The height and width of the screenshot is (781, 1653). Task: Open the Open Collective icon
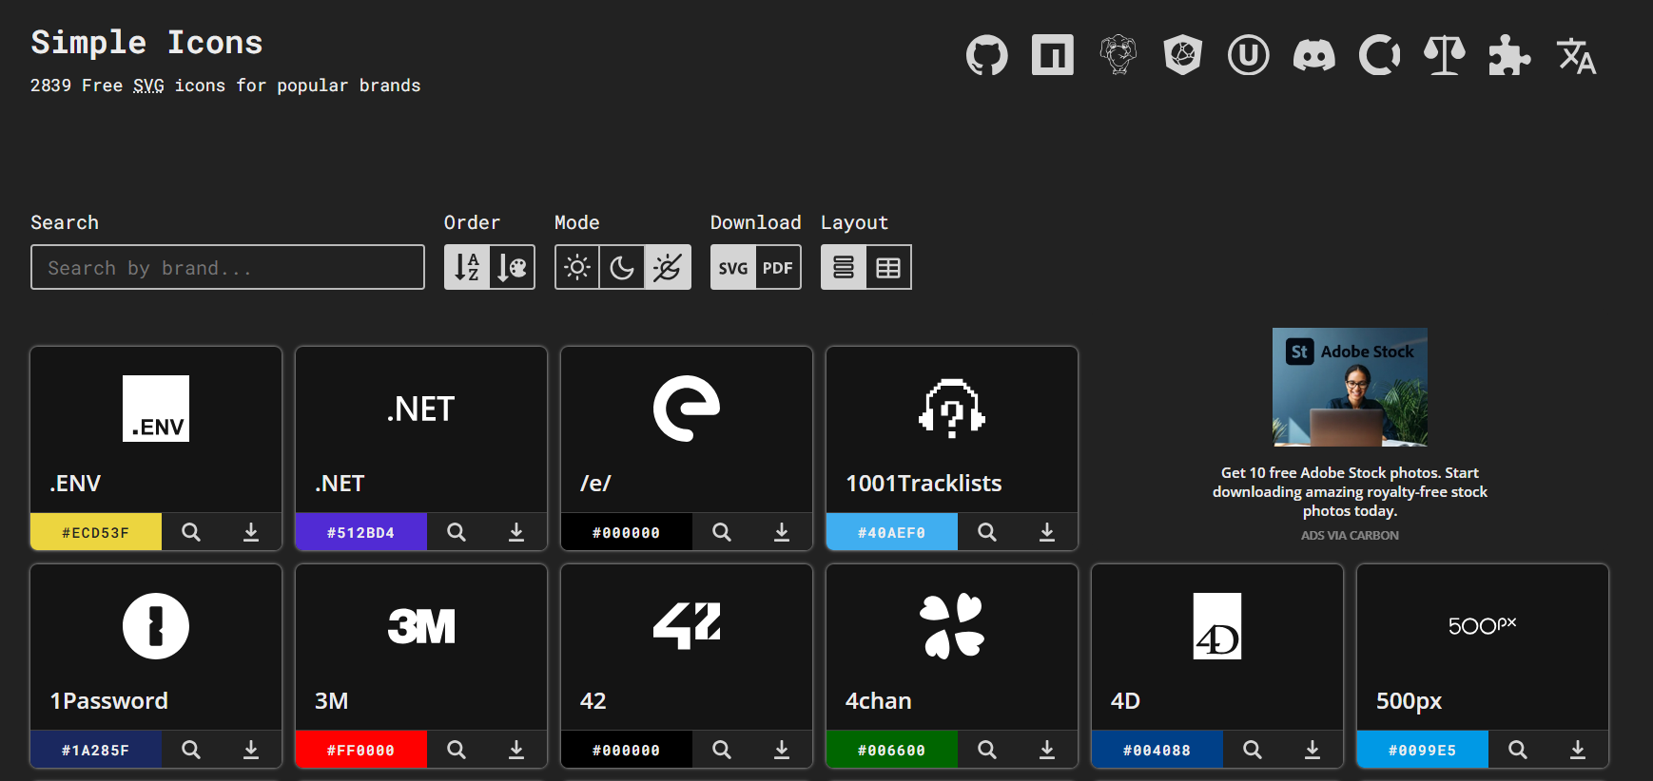click(x=1379, y=55)
